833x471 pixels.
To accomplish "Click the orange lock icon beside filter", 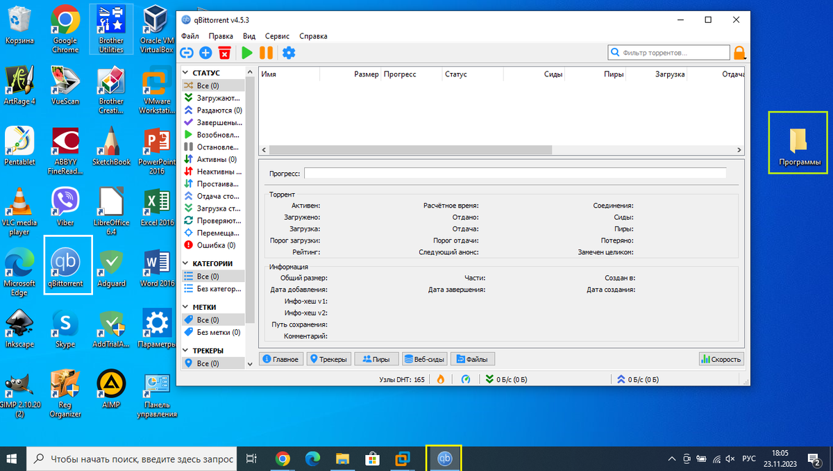I will (x=739, y=53).
